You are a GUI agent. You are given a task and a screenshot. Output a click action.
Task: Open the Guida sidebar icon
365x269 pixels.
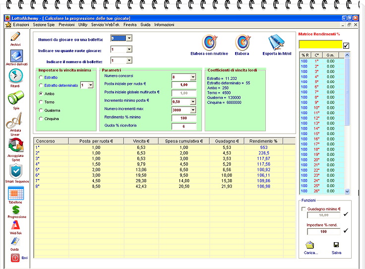tap(15, 242)
